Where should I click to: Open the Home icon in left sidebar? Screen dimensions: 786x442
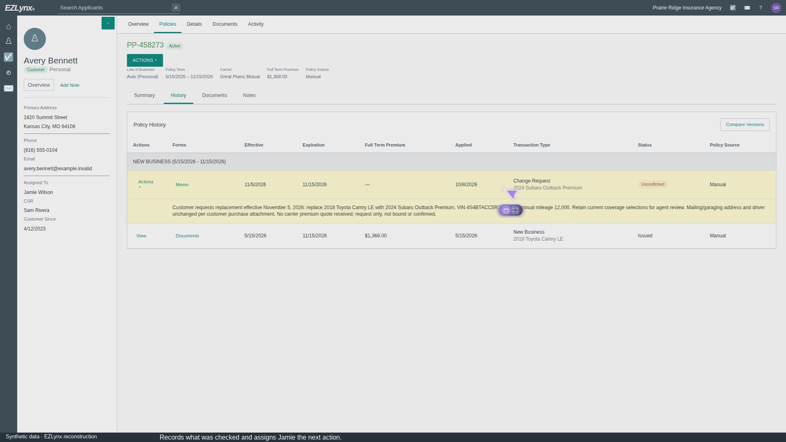[x=9, y=27]
